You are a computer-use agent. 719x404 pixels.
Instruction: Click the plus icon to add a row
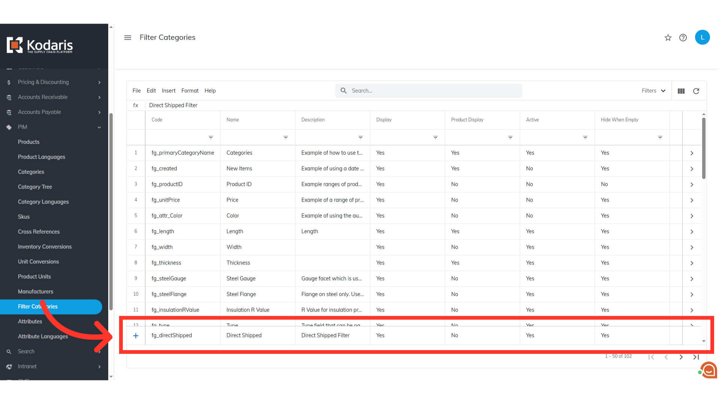click(x=136, y=336)
